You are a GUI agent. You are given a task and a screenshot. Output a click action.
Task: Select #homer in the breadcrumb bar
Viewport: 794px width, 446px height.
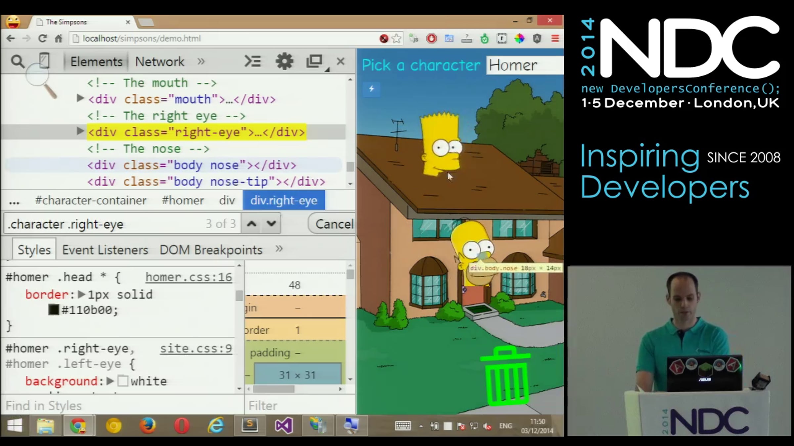(183, 201)
